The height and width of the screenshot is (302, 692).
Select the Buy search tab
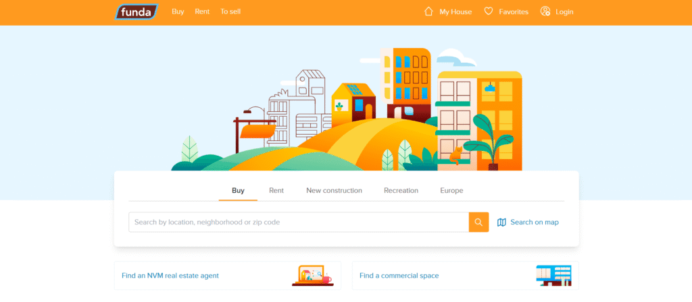click(238, 191)
